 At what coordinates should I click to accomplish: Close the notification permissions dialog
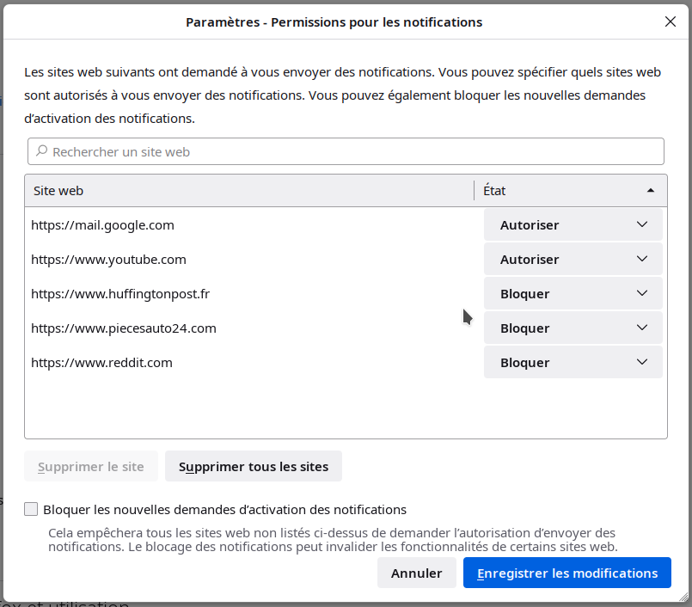click(671, 21)
